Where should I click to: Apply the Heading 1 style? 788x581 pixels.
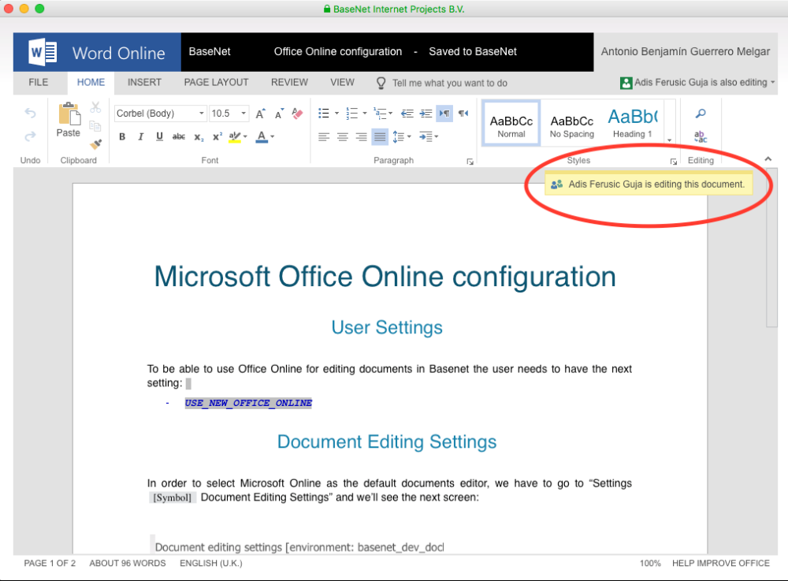pos(632,123)
